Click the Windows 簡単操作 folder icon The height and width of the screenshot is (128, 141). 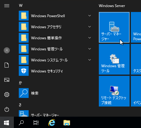24,38
